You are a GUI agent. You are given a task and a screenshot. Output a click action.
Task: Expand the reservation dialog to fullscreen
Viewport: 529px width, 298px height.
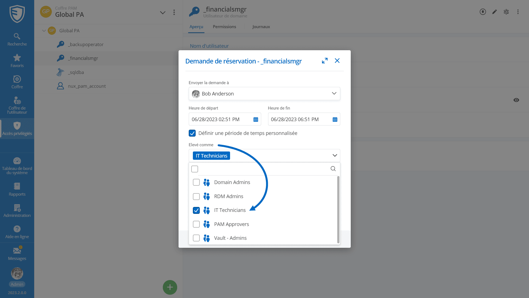325,61
